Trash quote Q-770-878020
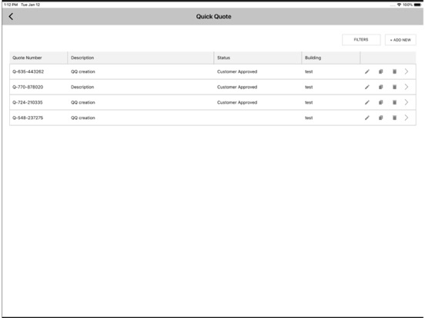The height and width of the screenshot is (318, 425). 394,87
